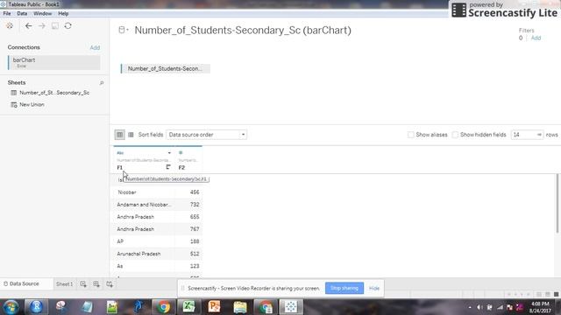
Task: Show filmstrip view icon in status bar
Action: coord(539,294)
